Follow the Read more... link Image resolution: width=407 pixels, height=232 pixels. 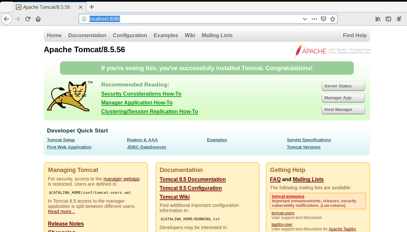tap(61, 211)
